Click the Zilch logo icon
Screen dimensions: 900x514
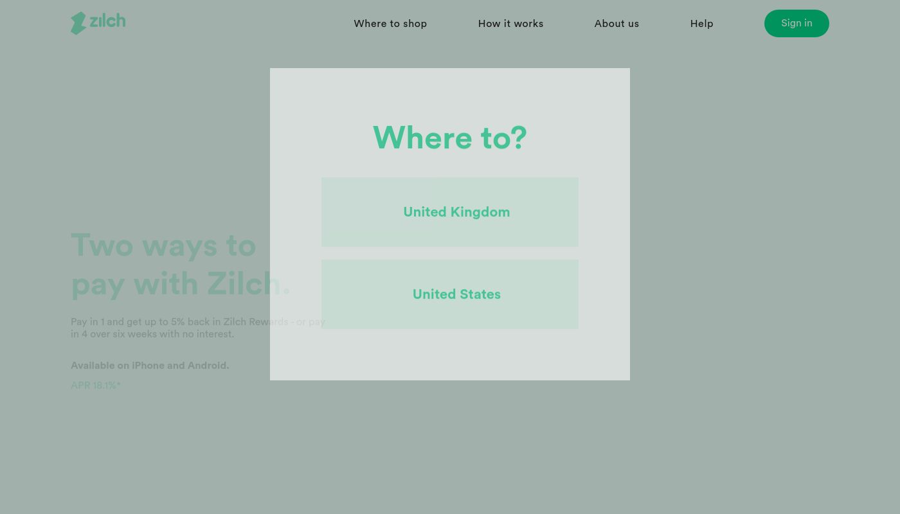pyautogui.click(x=98, y=23)
